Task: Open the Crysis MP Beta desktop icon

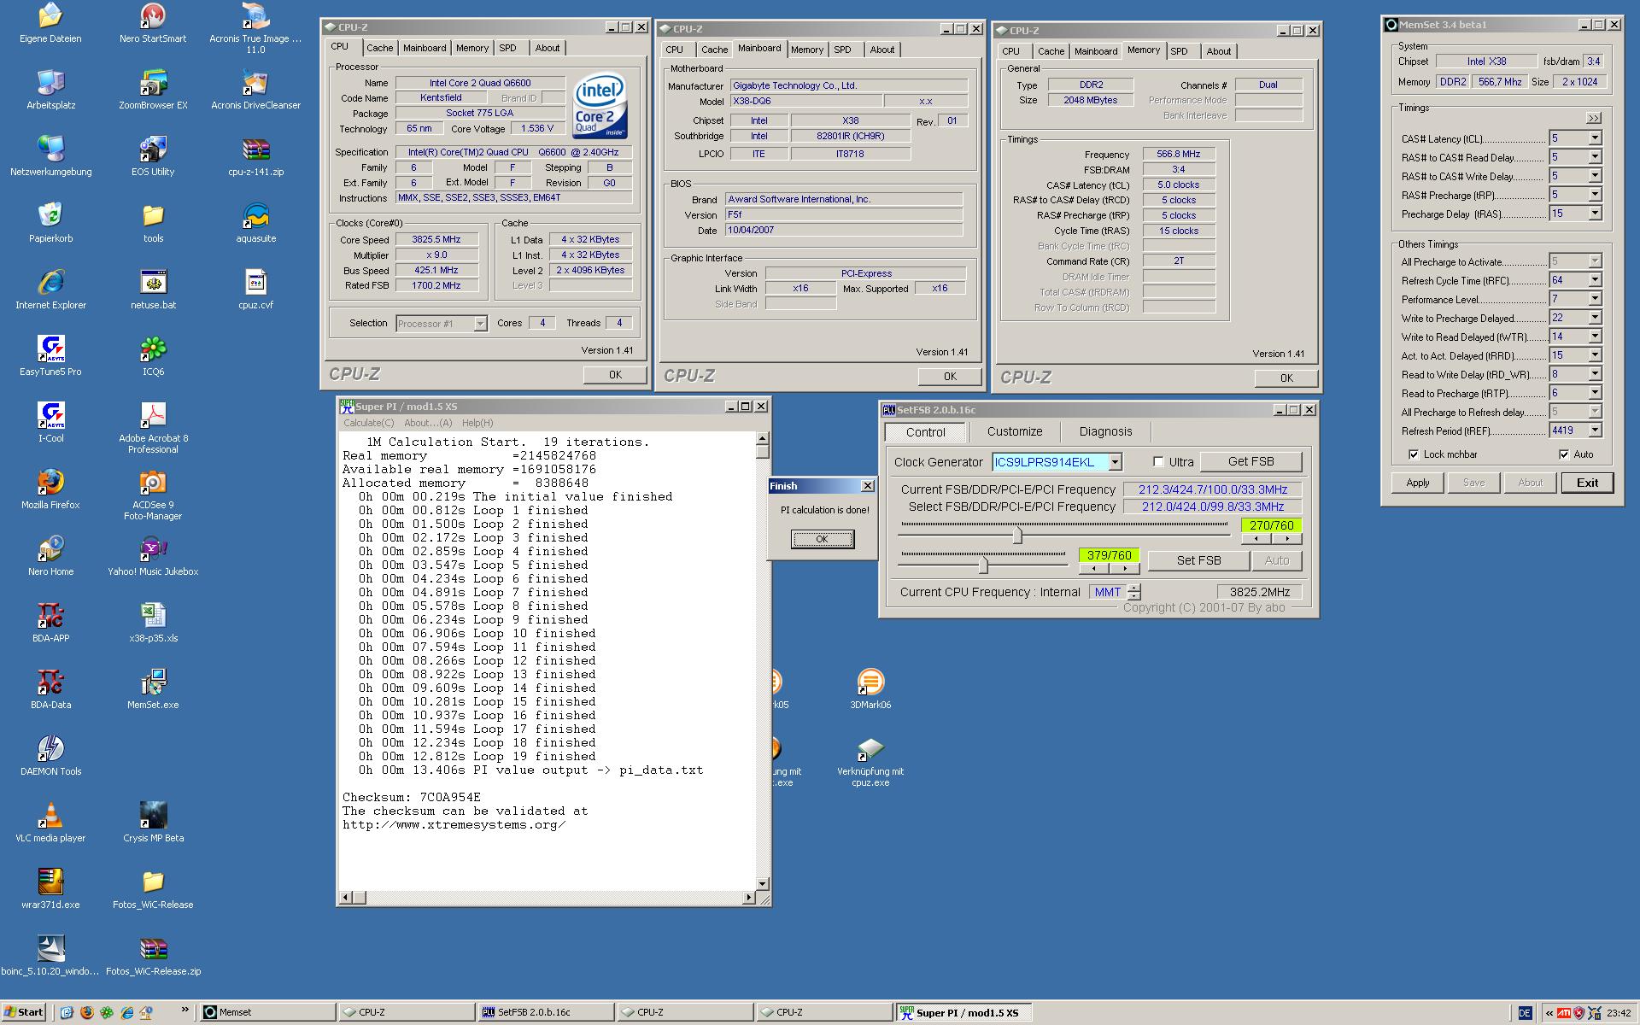Action: click(153, 823)
